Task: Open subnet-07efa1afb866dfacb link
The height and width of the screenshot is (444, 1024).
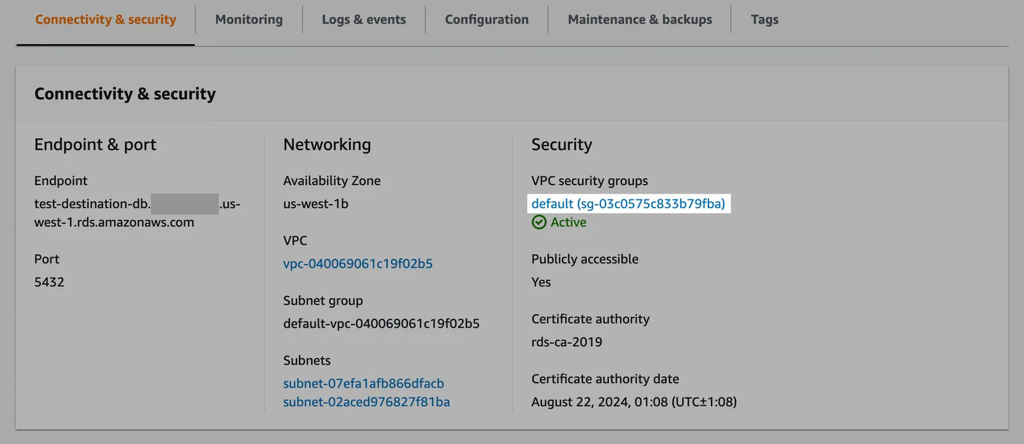Action: click(x=364, y=383)
